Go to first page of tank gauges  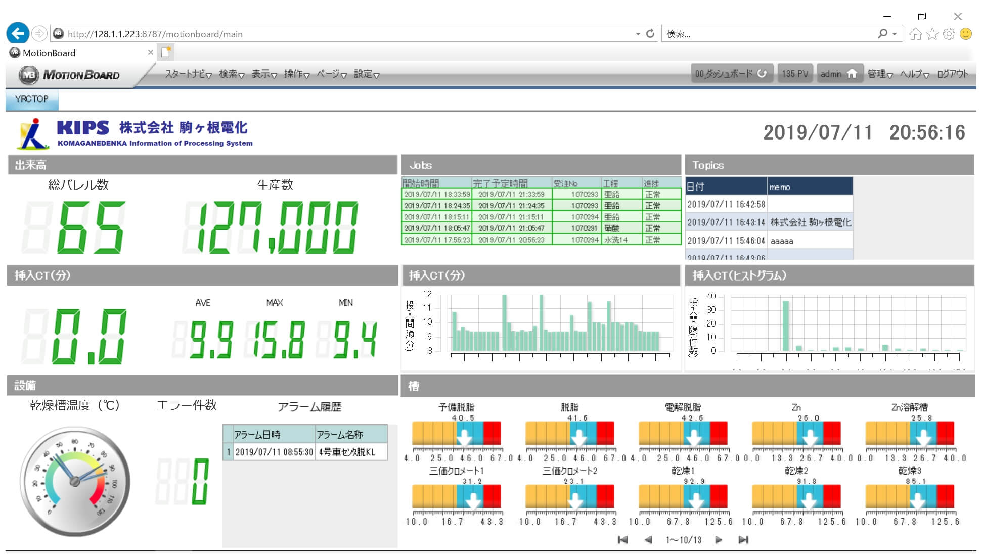click(622, 540)
